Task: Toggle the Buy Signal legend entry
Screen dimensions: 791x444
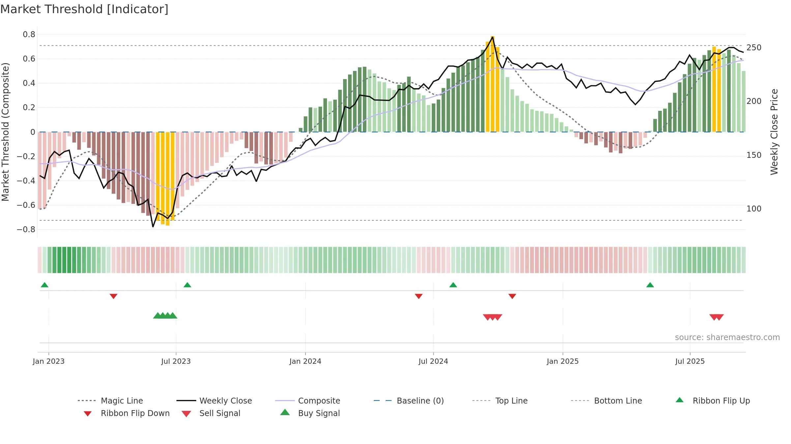Action: (310, 413)
